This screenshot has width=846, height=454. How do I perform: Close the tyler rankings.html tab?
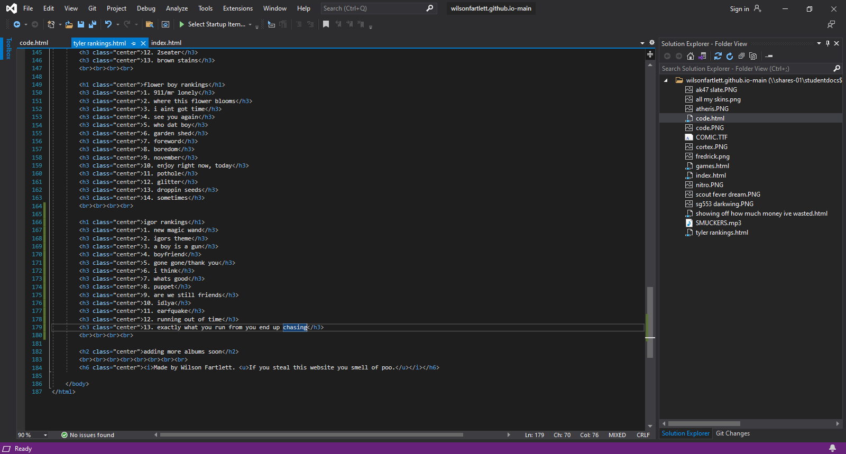[x=143, y=43]
